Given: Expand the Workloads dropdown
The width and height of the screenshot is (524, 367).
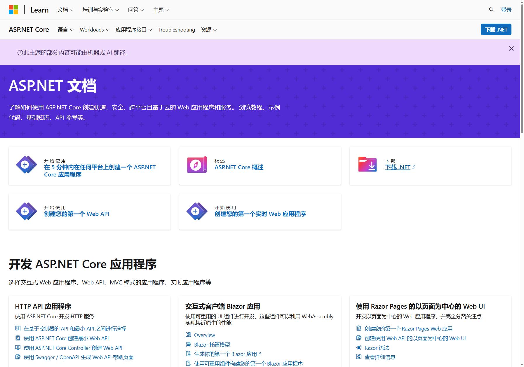Looking at the screenshot, I should pyautogui.click(x=95, y=30).
